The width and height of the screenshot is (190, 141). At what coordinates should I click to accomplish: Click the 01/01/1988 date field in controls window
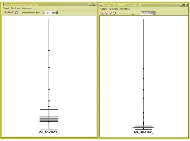(147, 13)
